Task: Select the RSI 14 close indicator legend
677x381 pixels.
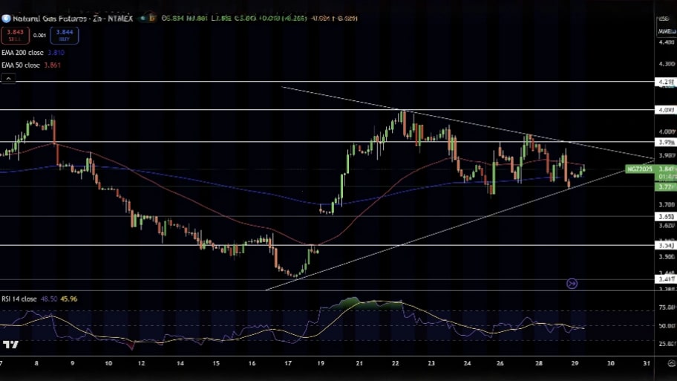Action: pos(19,299)
